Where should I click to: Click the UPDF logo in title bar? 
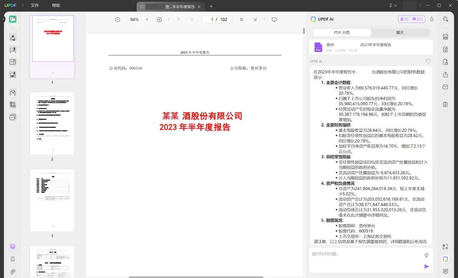(x=10, y=5)
